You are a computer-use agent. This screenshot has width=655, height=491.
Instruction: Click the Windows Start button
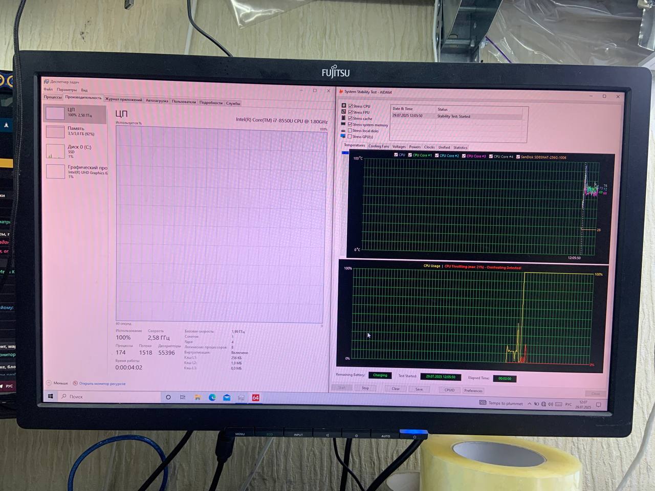click(51, 396)
